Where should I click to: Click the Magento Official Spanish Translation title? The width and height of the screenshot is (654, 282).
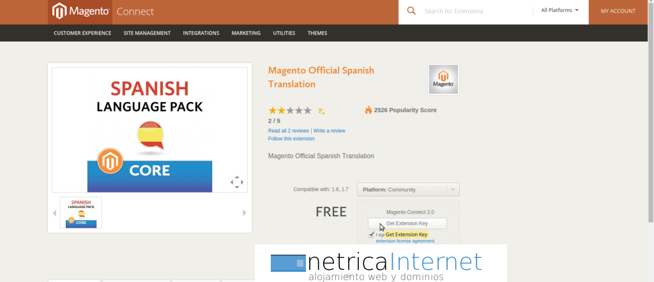[321, 77]
